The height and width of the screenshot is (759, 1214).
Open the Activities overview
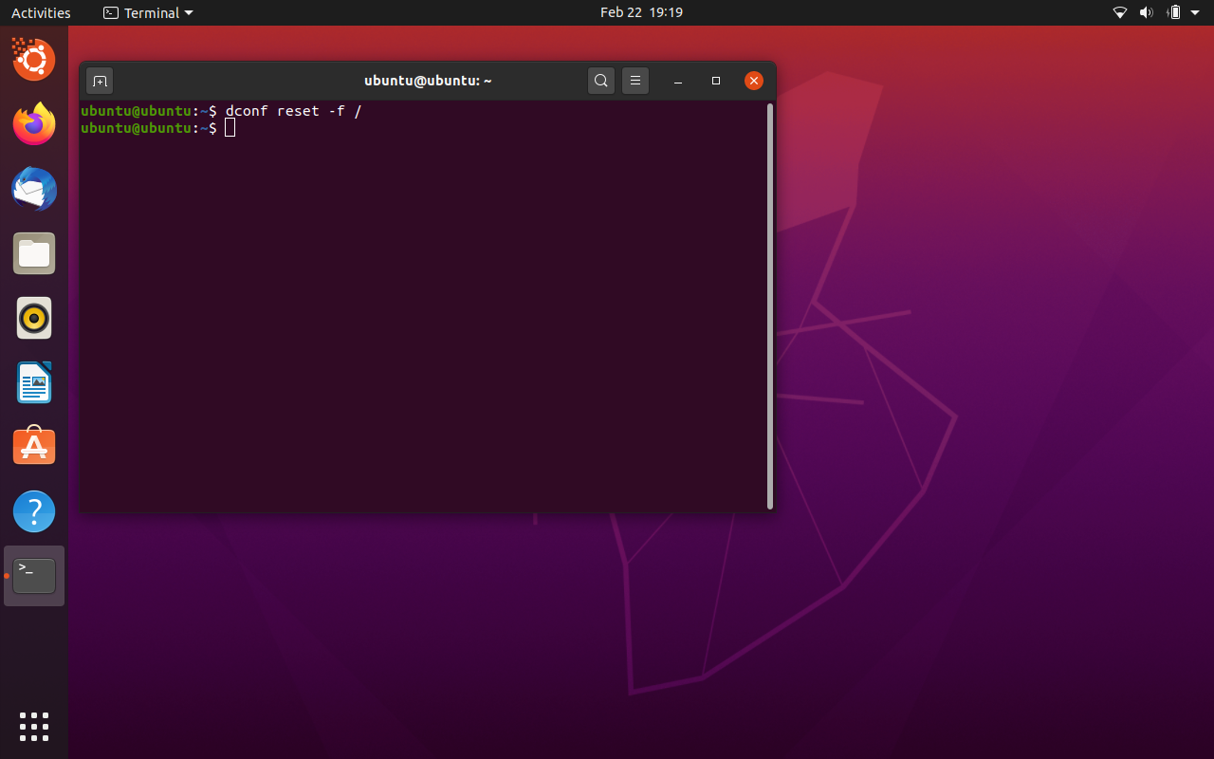pyautogui.click(x=41, y=12)
